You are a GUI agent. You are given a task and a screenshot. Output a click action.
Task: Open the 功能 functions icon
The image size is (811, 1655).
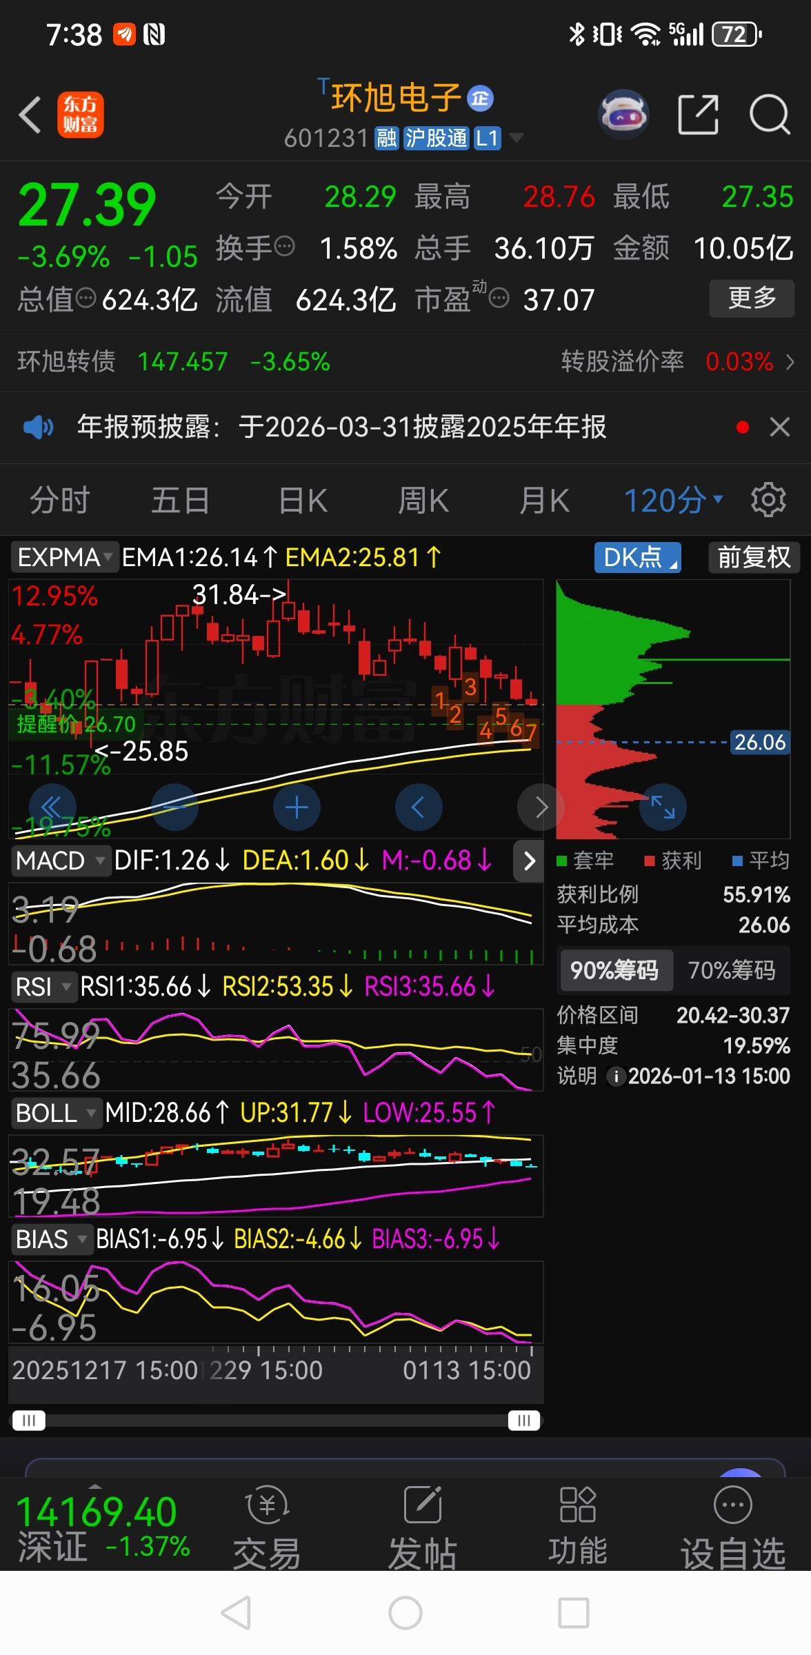pyautogui.click(x=577, y=1527)
